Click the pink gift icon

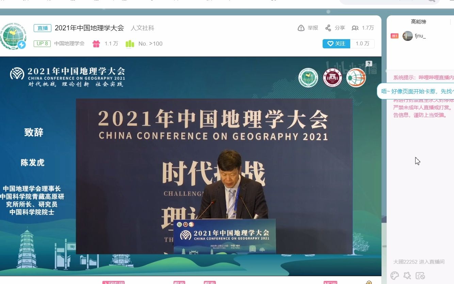pyautogui.click(x=96, y=44)
